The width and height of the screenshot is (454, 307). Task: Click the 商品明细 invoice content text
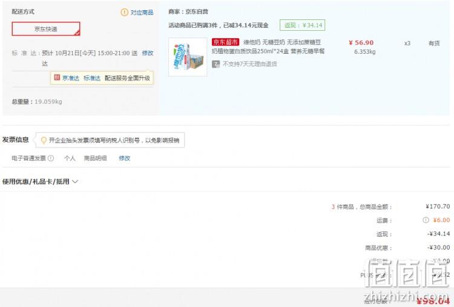pyautogui.click(x=95, y=158)
